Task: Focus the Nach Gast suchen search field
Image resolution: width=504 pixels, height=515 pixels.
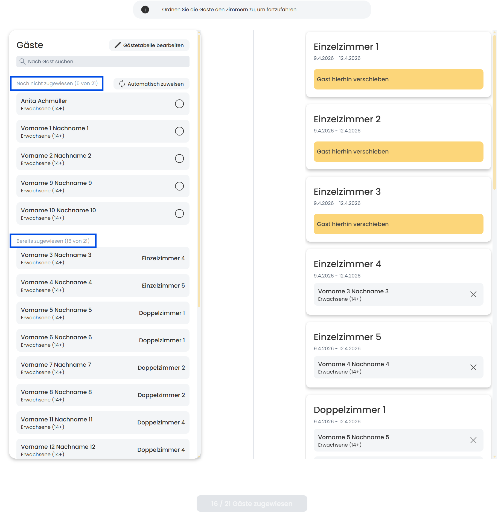Action: coord(107,62)
